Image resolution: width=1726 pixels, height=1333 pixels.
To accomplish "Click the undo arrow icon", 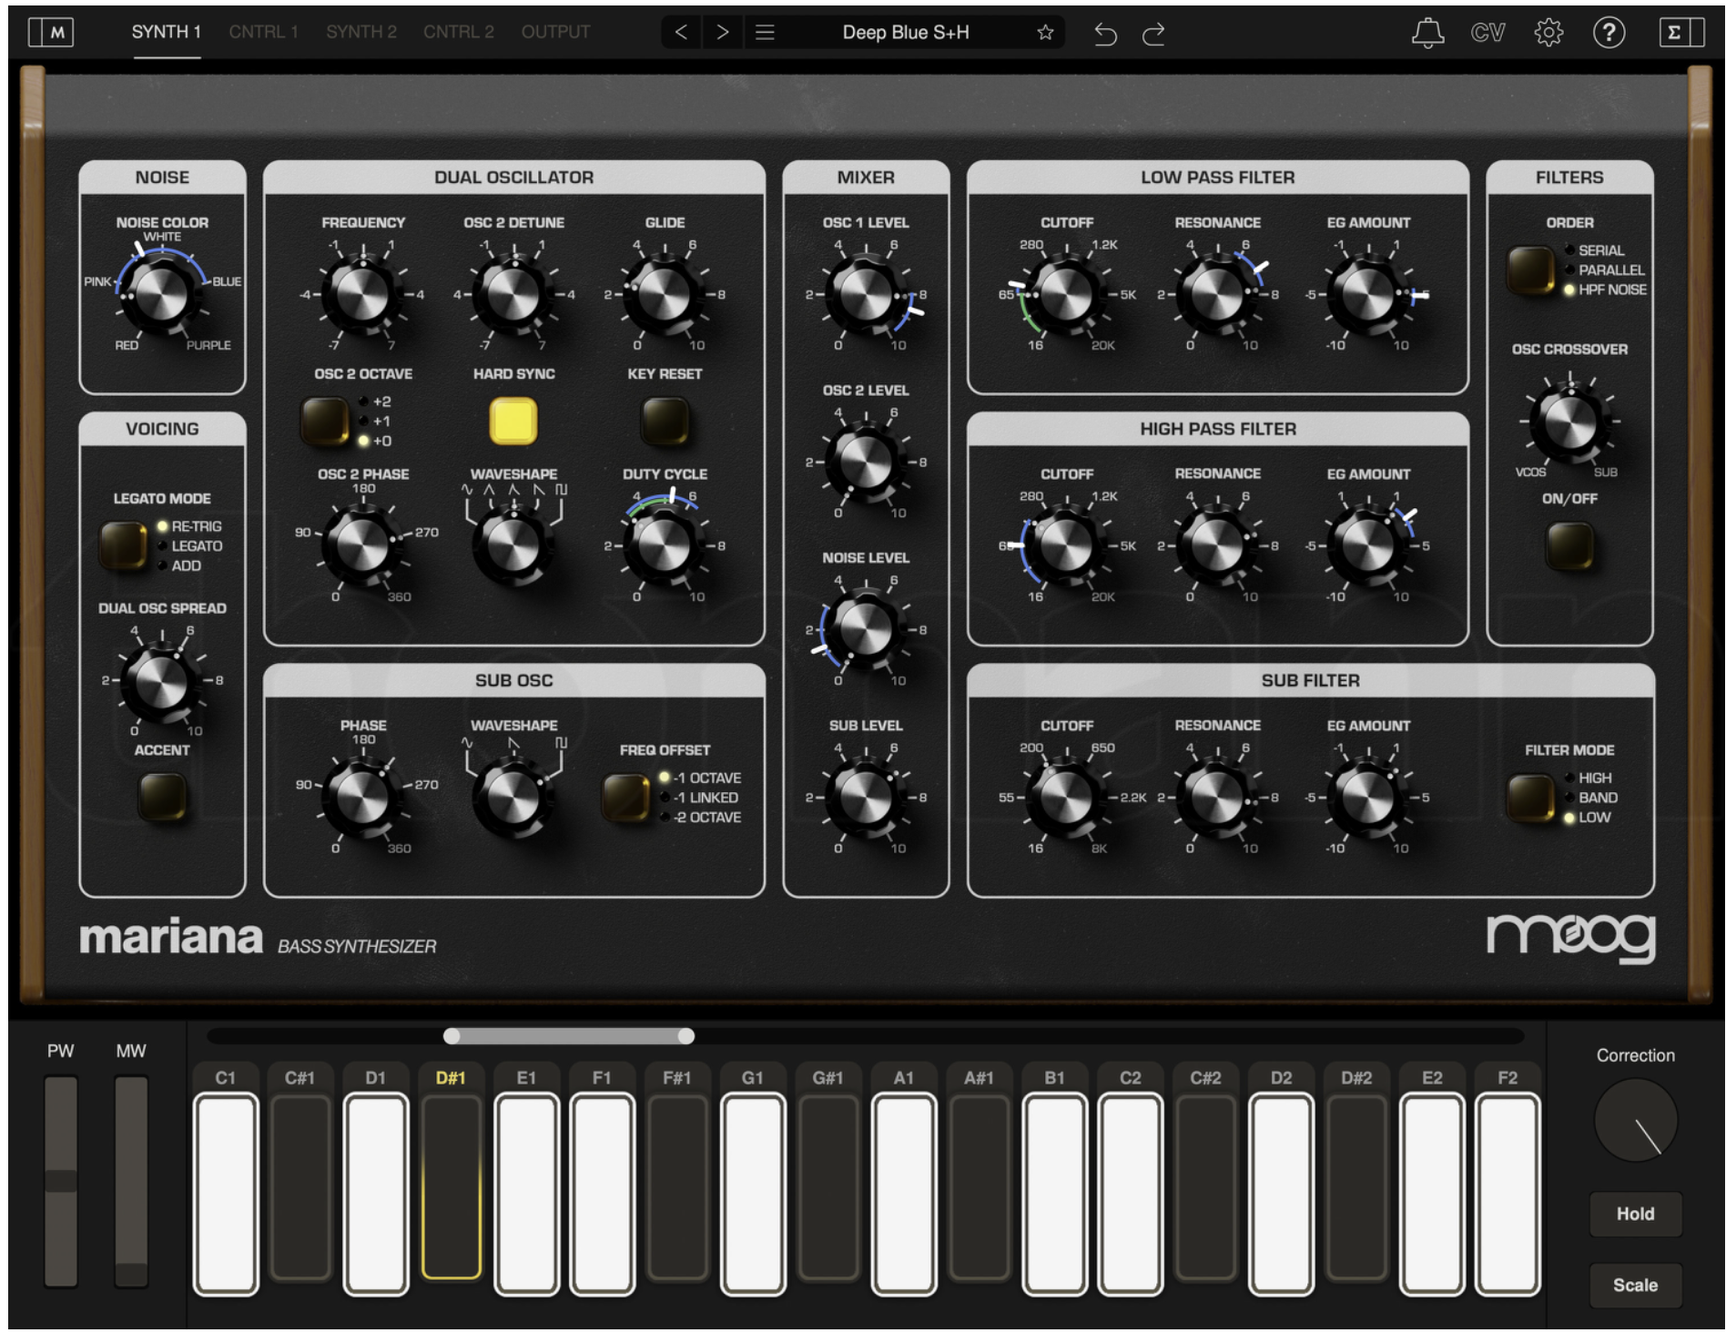I will pyautogui.click(x=1105, y=34).
